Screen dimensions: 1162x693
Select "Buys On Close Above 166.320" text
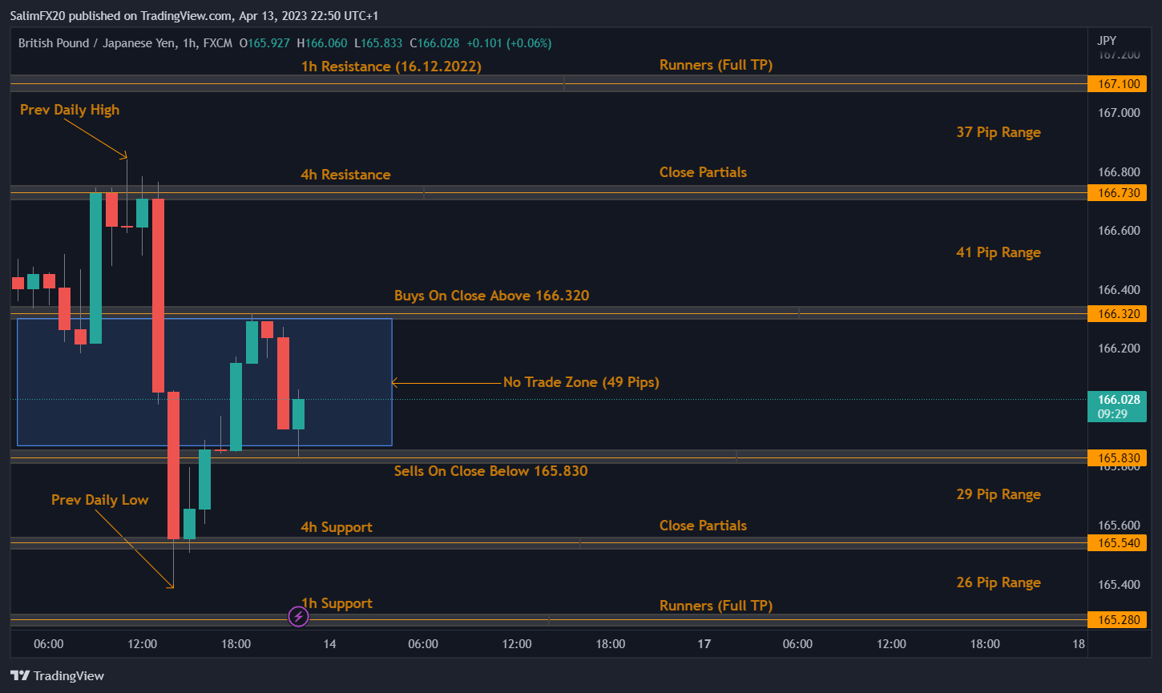(x=491, y=296)
